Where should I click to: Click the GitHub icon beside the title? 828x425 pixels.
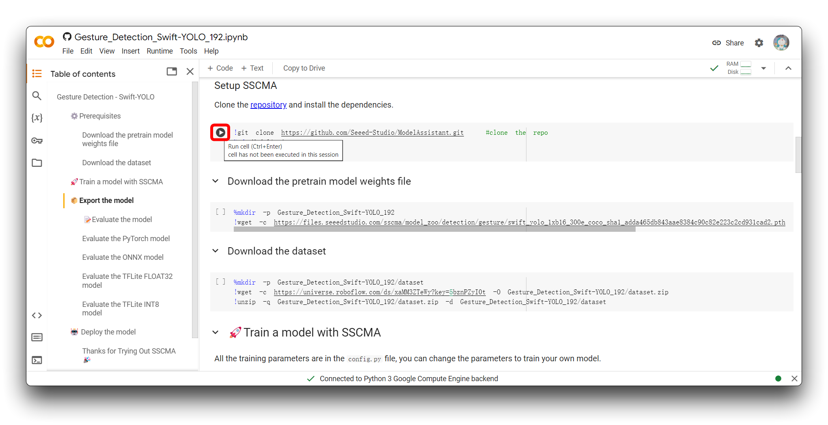(x=67, y=37)
